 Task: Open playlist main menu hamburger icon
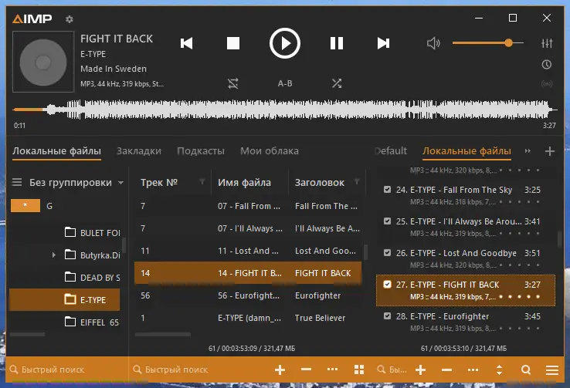click(x=551, y=369)
